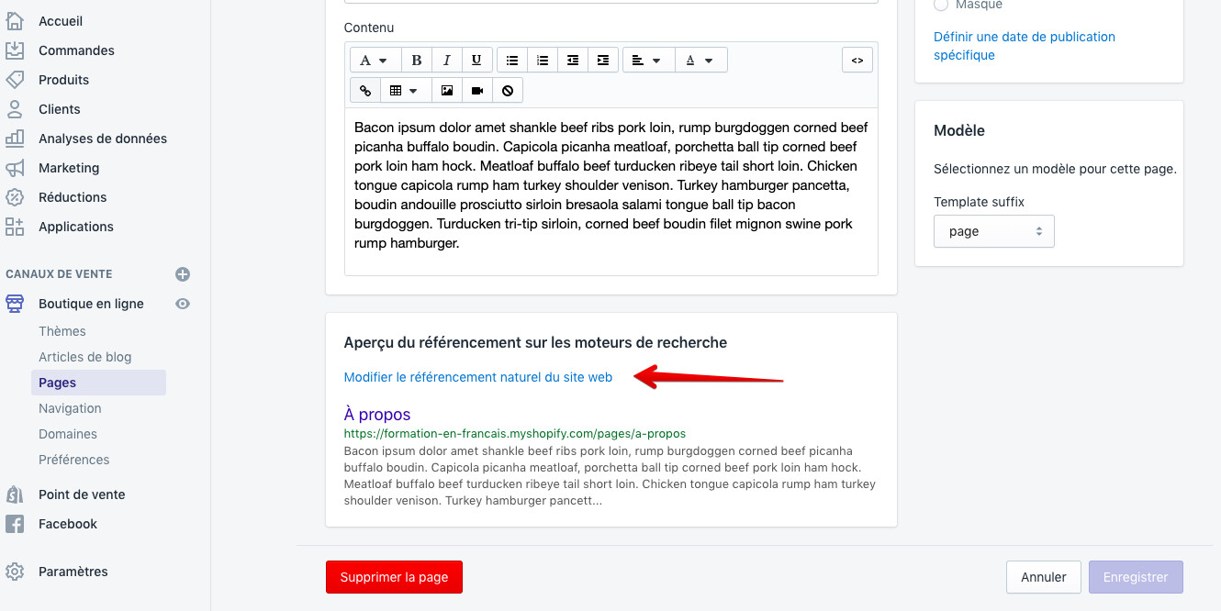The image size is (1221, 611).
Task: Toggle underline formatting in editor
Action: [x=476, y=61]
